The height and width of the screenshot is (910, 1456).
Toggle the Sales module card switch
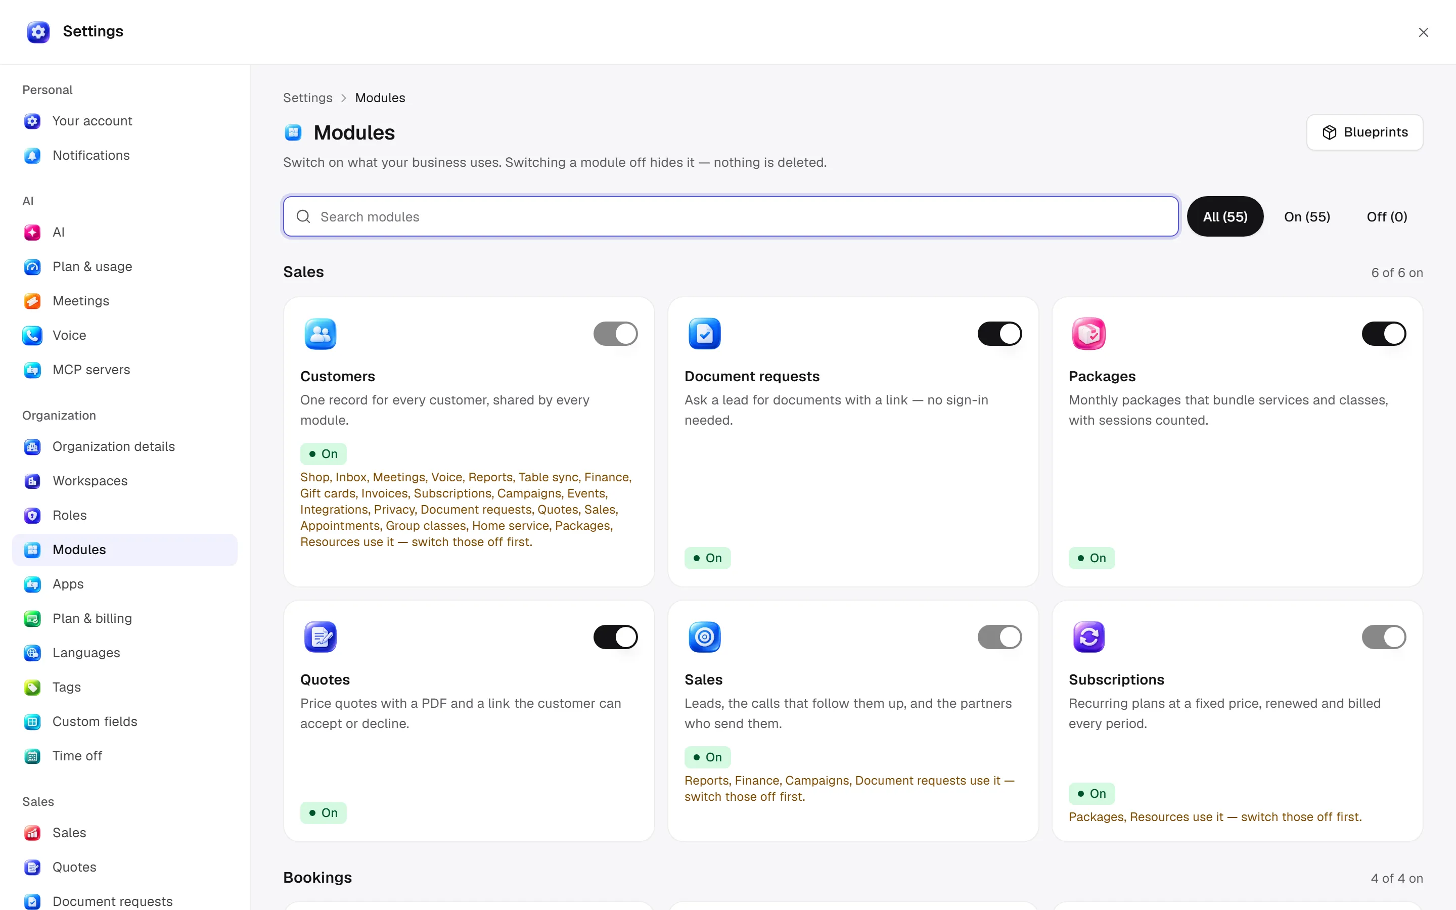click(x=999, y=637)
